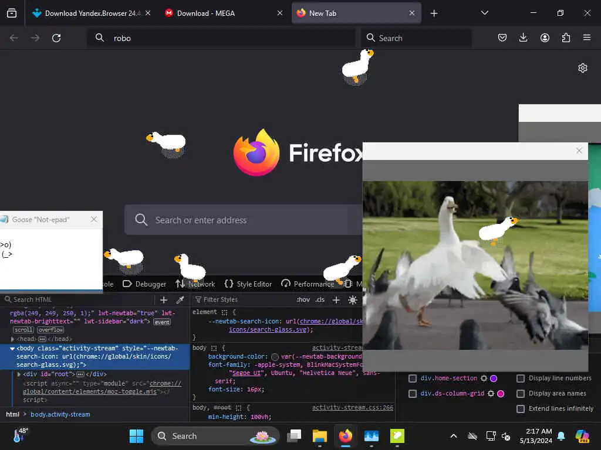601x450 pixels.
Task: Enable div.home-section grid overlay checkbox
Action: click(x=413, y=379)
